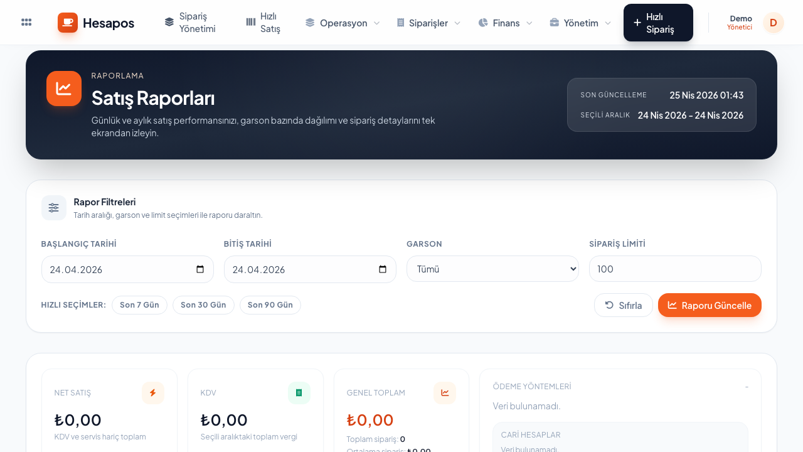Open the Siparişler menu
The width and height of the screenshot is (803, 452).
428,23
